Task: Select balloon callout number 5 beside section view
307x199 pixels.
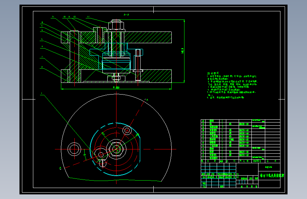Action: (42, 40)
